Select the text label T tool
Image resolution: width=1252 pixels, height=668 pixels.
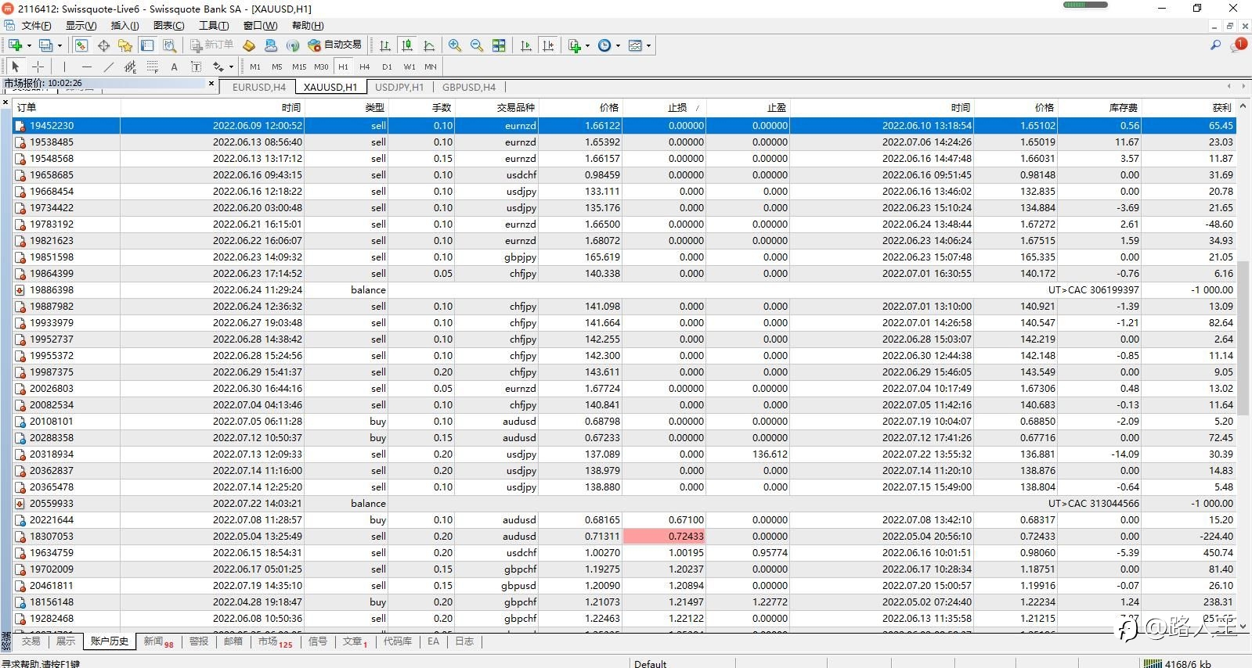point(196,66)
